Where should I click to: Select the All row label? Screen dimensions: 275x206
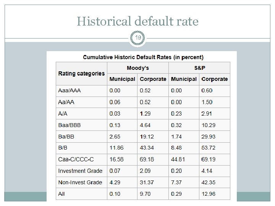(61, 194)
